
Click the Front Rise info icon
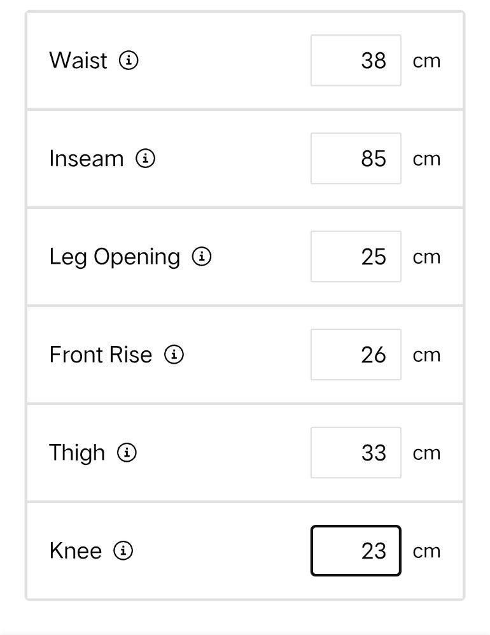coord(174,354)
